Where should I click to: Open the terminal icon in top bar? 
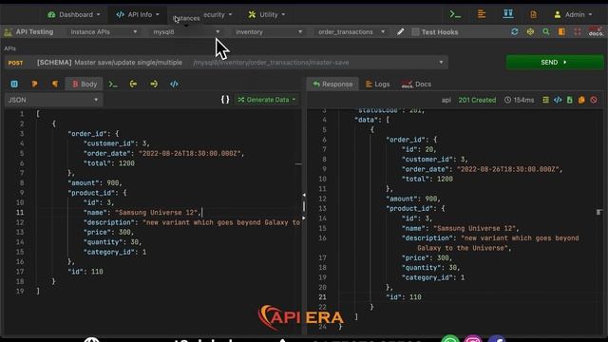pyautogui.click(x=455, y=15)
